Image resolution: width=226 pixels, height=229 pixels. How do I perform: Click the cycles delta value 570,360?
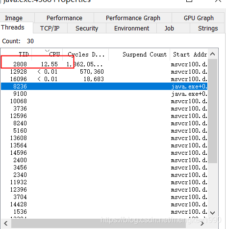(x=92, y=72)
